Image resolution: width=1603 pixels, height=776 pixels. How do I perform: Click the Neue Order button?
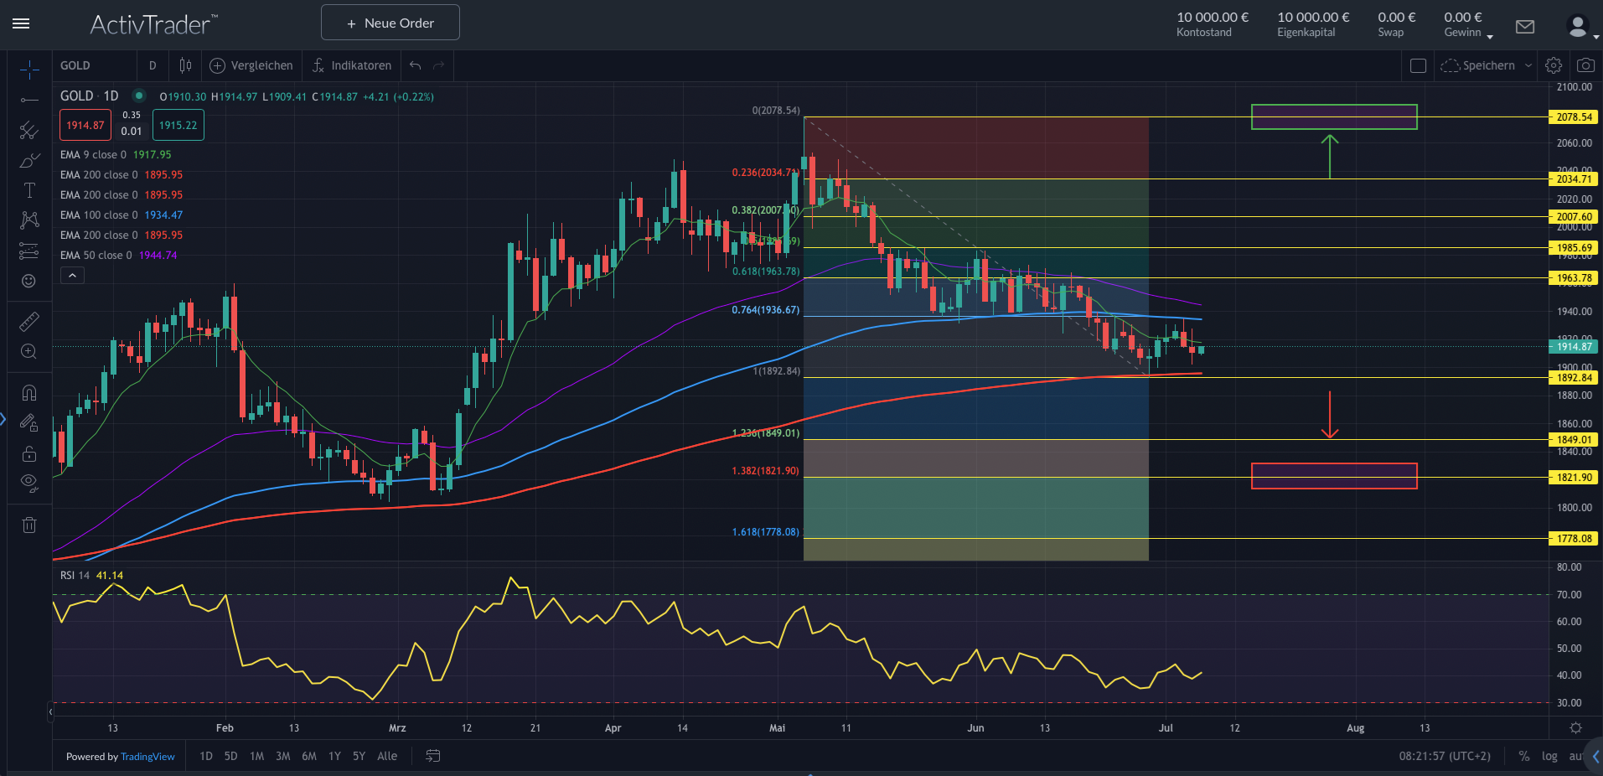[390, 23]
